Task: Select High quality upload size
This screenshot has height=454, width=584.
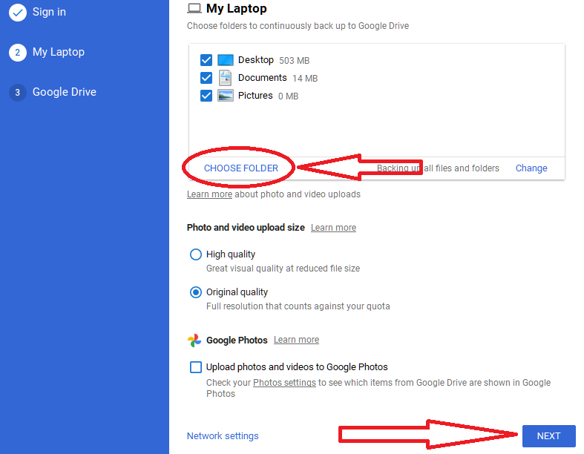Action: point(196,254)
